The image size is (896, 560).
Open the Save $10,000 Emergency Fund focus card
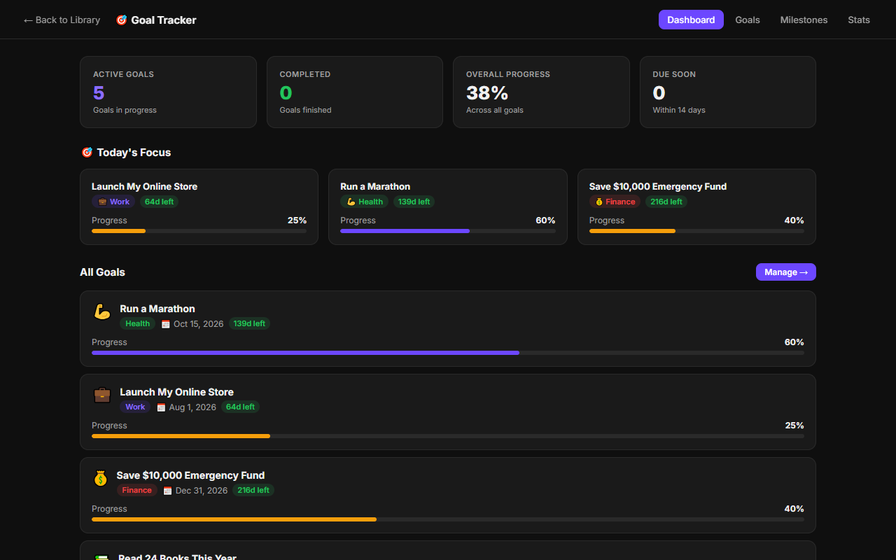696,207
